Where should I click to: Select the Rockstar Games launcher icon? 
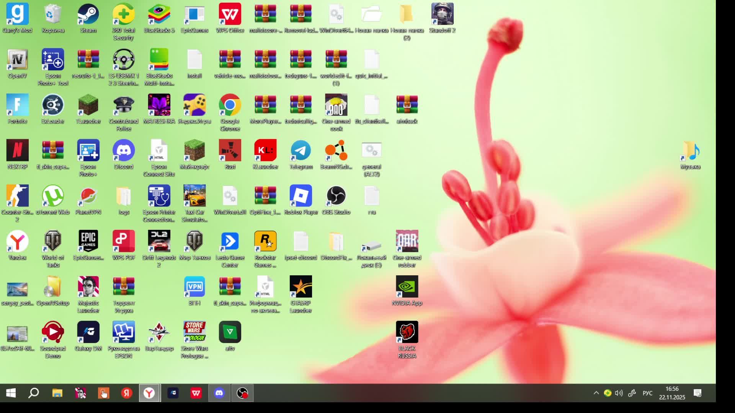[x=265, y=241]
